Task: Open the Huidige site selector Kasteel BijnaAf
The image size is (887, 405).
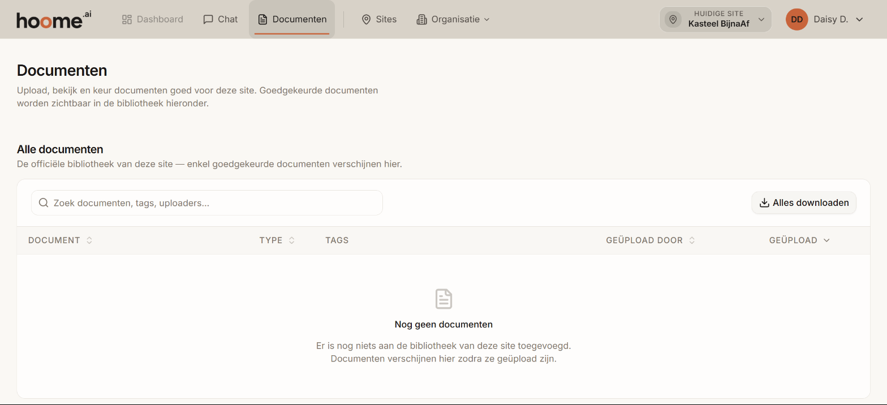Action: point(716,19)
